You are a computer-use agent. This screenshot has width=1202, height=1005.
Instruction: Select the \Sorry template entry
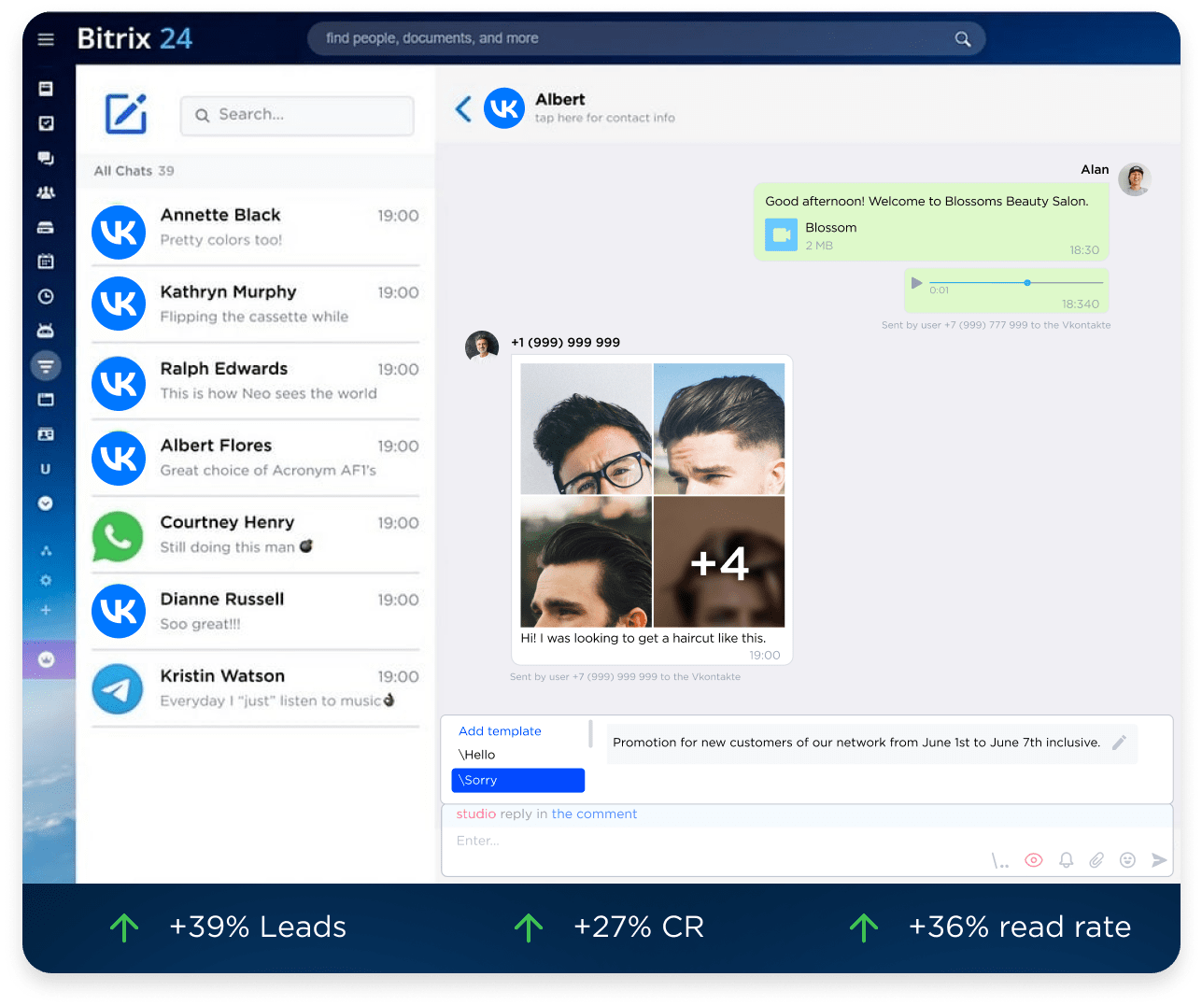[517, 780]
